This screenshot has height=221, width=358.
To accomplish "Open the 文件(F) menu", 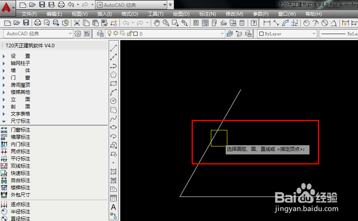I will pyautogui.click(x=29, y=14).
